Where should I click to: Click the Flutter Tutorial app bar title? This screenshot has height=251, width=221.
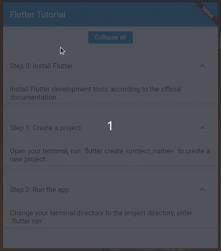pos(38,14)
